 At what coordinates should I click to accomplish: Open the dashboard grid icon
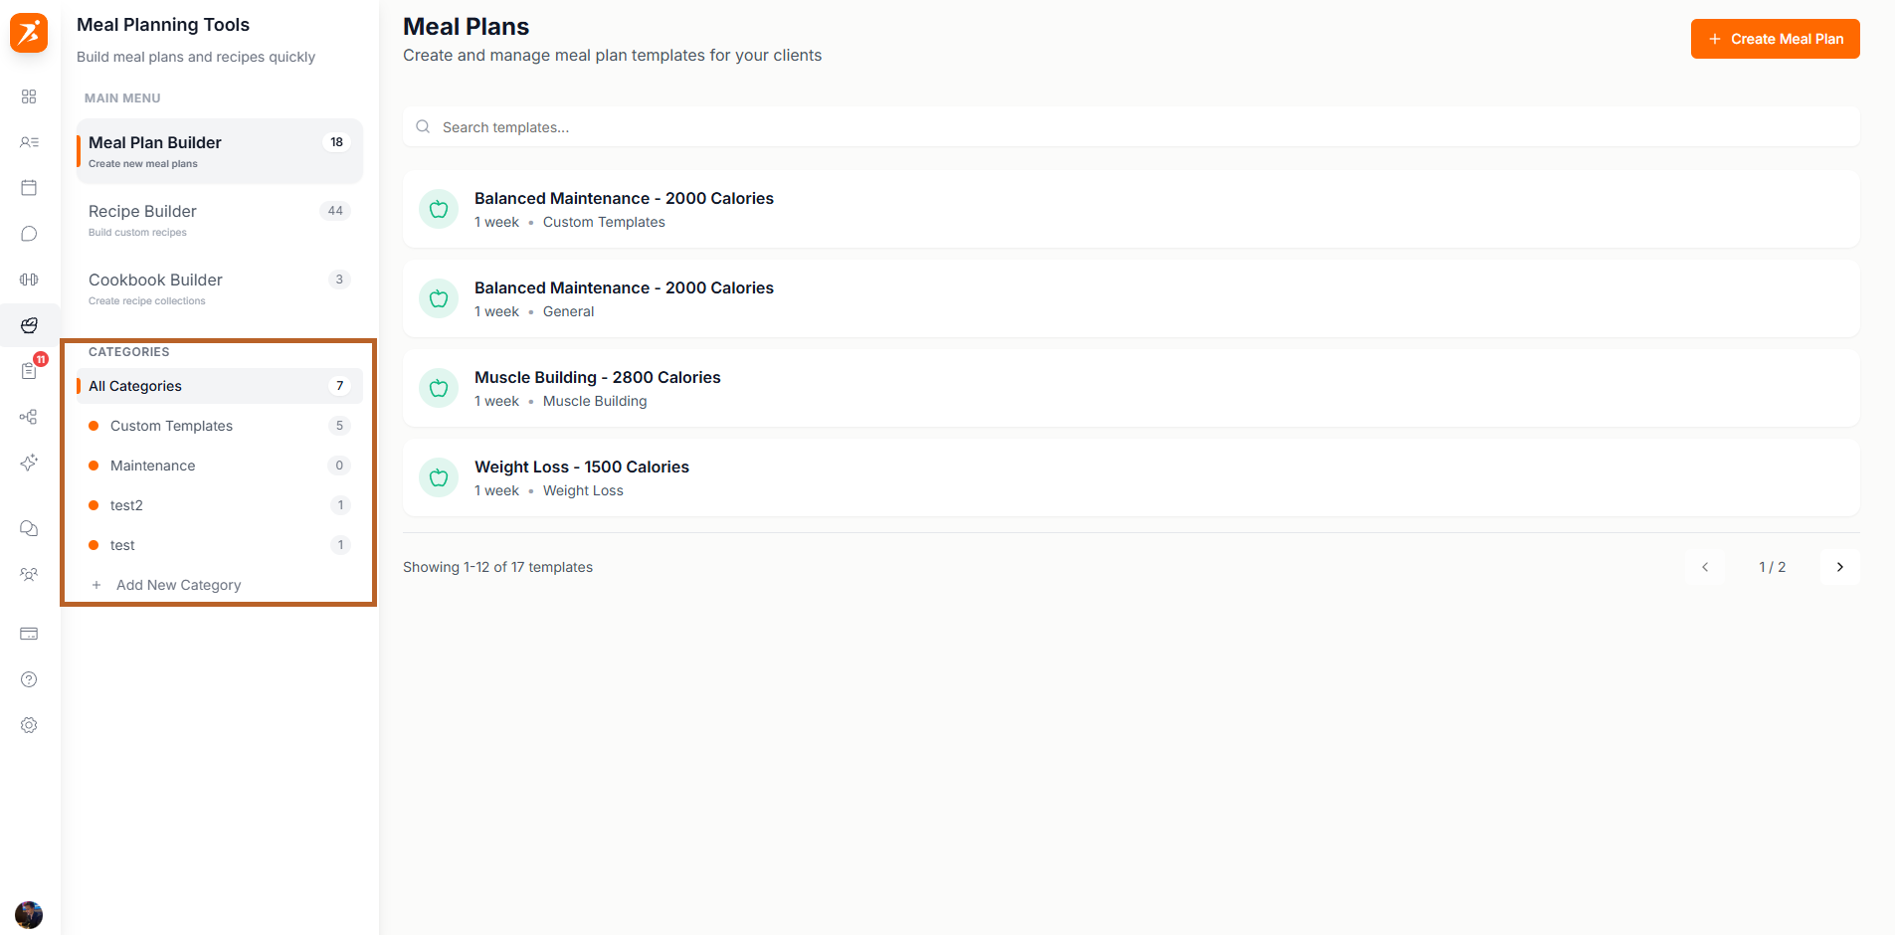point(29,96)
